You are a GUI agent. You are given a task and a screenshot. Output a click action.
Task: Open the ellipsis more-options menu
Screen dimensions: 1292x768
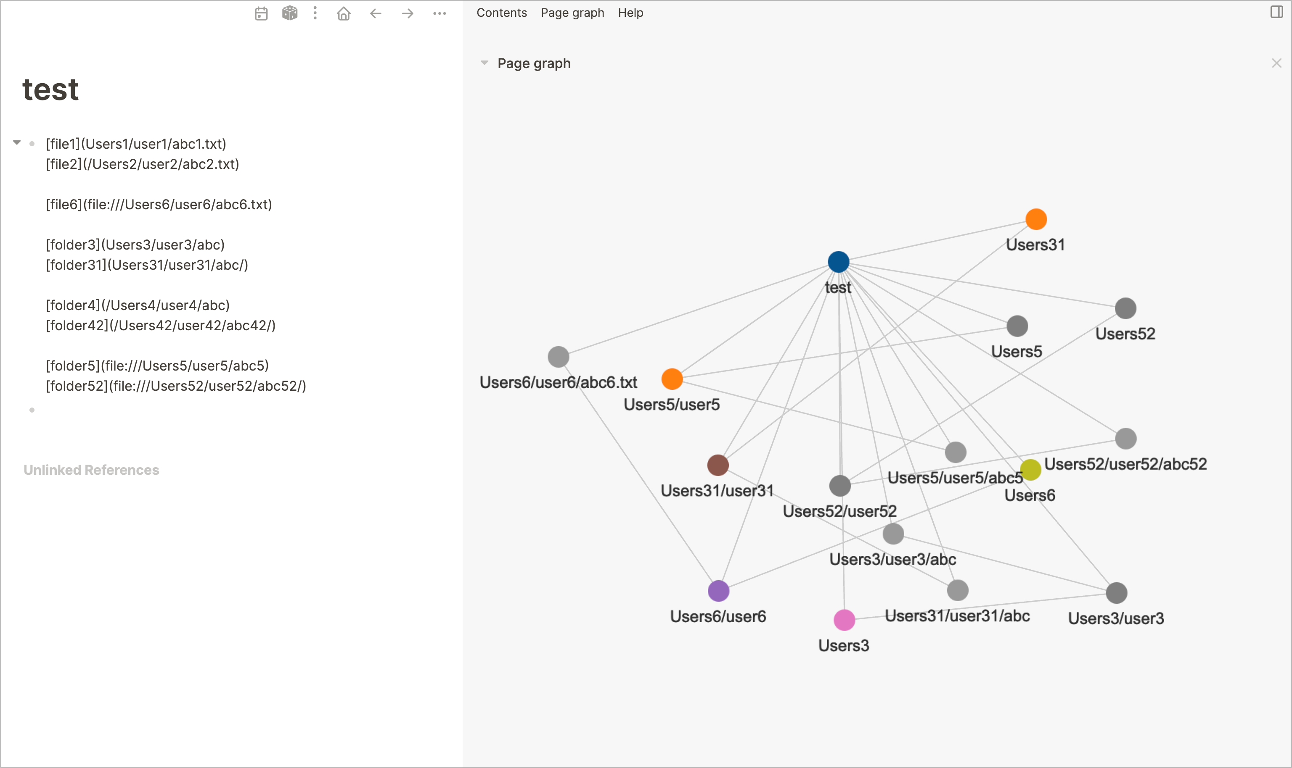tap(438, 13)
